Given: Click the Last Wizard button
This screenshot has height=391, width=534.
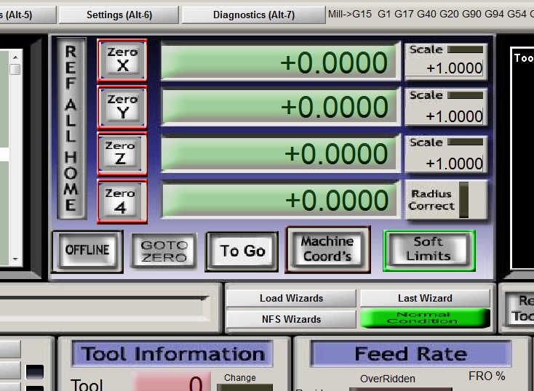Looking at the screenshot, I should tap(425, 298).
